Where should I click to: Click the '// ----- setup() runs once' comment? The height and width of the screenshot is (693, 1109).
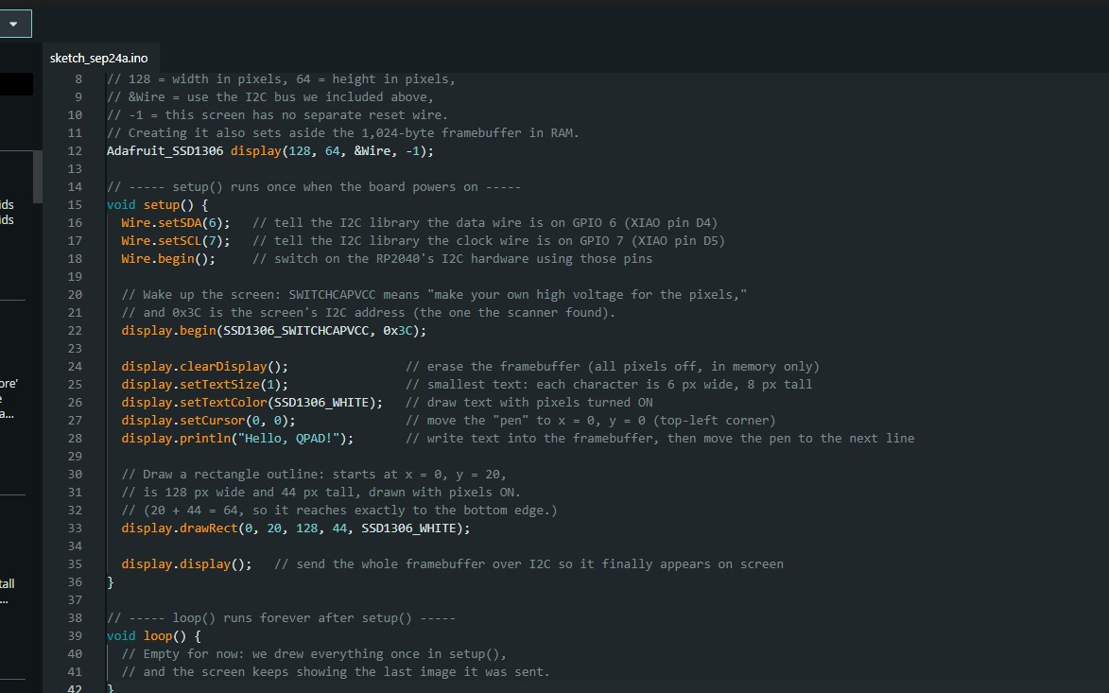click(314, 186)
